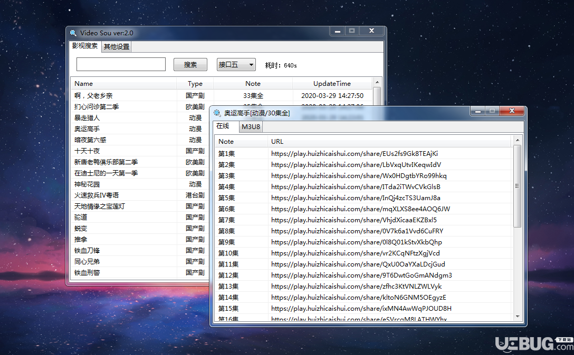The width and height of the screenshot is (574, 355).
Task: Select the row 蜕变
Action: pyautogui.click(x=140, y=228)
